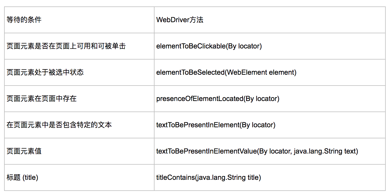The image size is (391, 195).
Task: Select the textToBePresentInElementValue method cell
Action: (x=270, y=151)
